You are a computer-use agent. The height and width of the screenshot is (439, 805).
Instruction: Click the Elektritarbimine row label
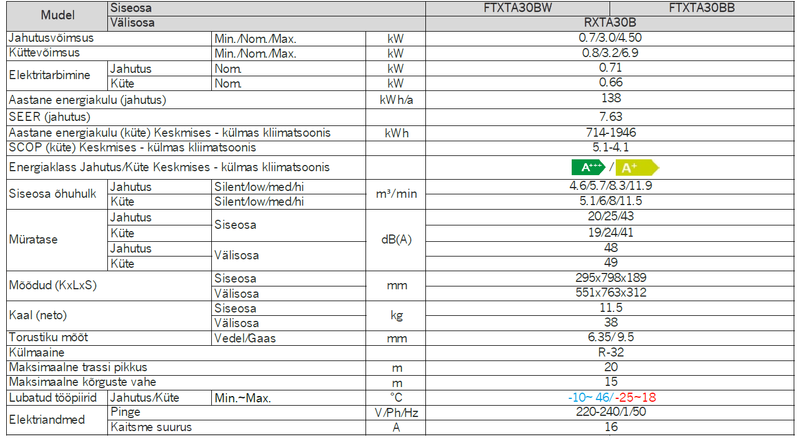tap(50, 75)
